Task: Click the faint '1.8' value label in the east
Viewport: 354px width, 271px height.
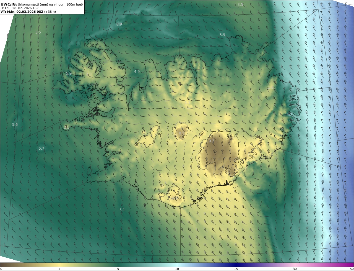Action: pos(271,88)
